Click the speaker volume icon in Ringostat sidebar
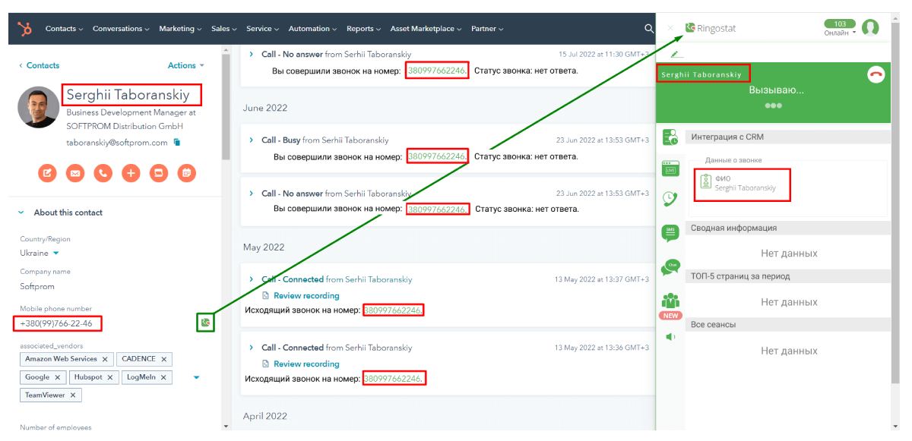The height and width of the screenshot is (441, 912). click(x=670, y=337)
